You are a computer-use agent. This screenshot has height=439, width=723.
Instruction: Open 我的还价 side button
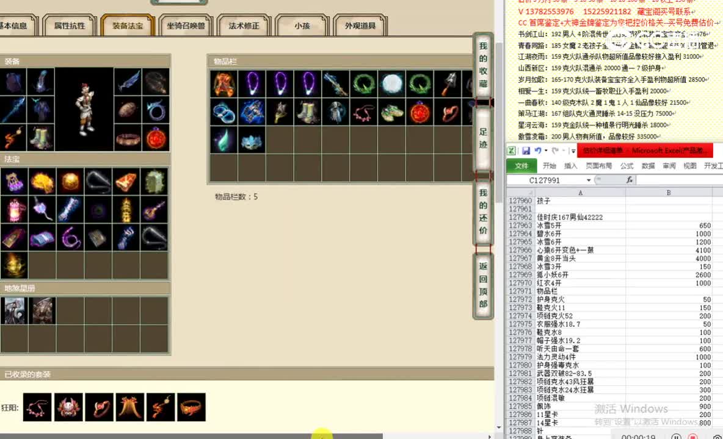pos(483,211)
